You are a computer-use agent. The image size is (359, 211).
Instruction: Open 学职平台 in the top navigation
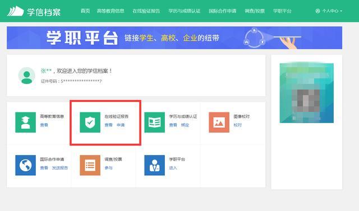coord(282,11)
